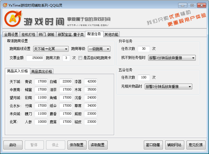209x154 pixels.
Task: Expand the 无相关物品时 action dropdown
Action: coord(168,86)
